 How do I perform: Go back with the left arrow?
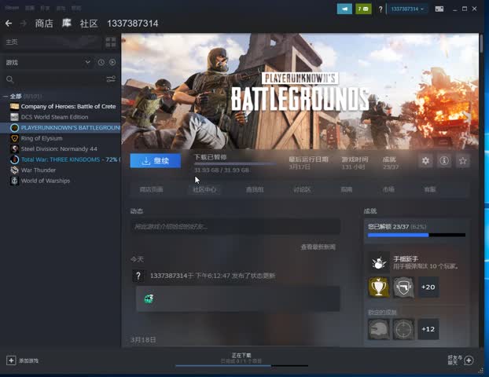9,24
